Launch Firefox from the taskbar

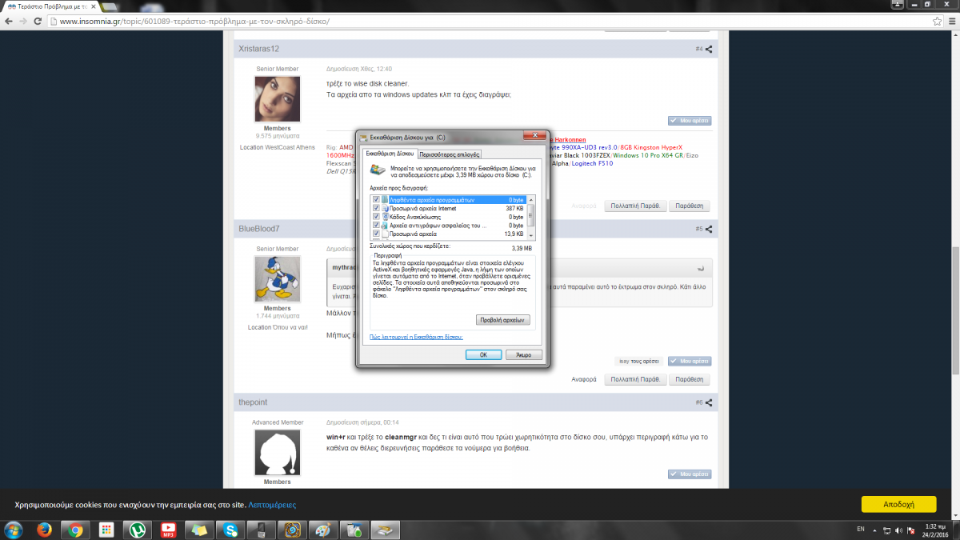click(x=45, y=530)
